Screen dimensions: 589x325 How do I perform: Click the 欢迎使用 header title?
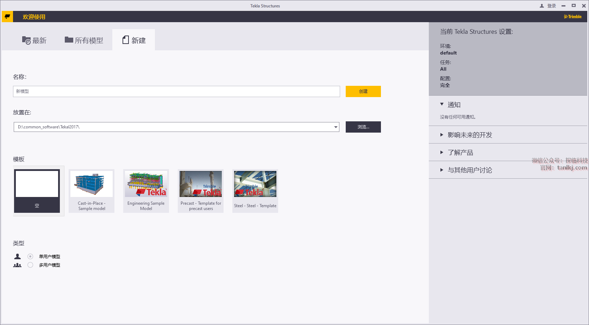click(x=34, y=17)
